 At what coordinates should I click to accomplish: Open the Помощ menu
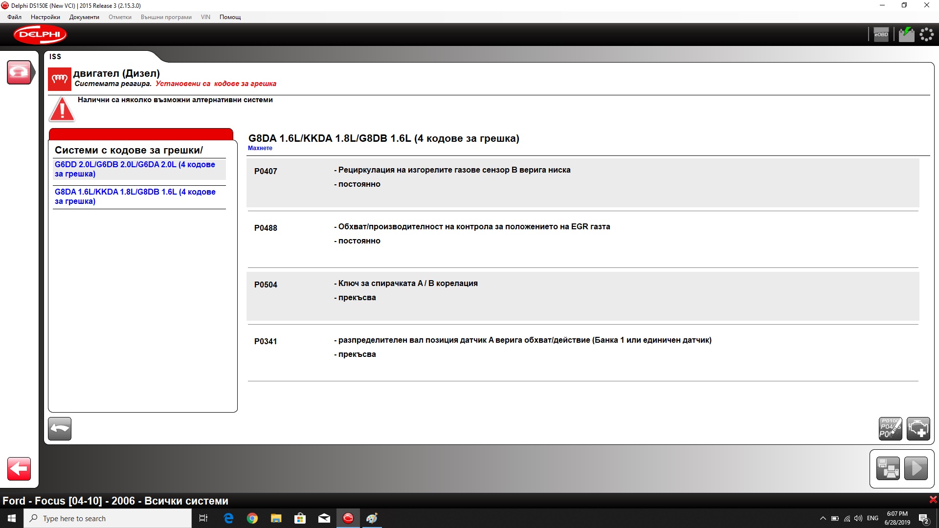(x=230, y=17)
